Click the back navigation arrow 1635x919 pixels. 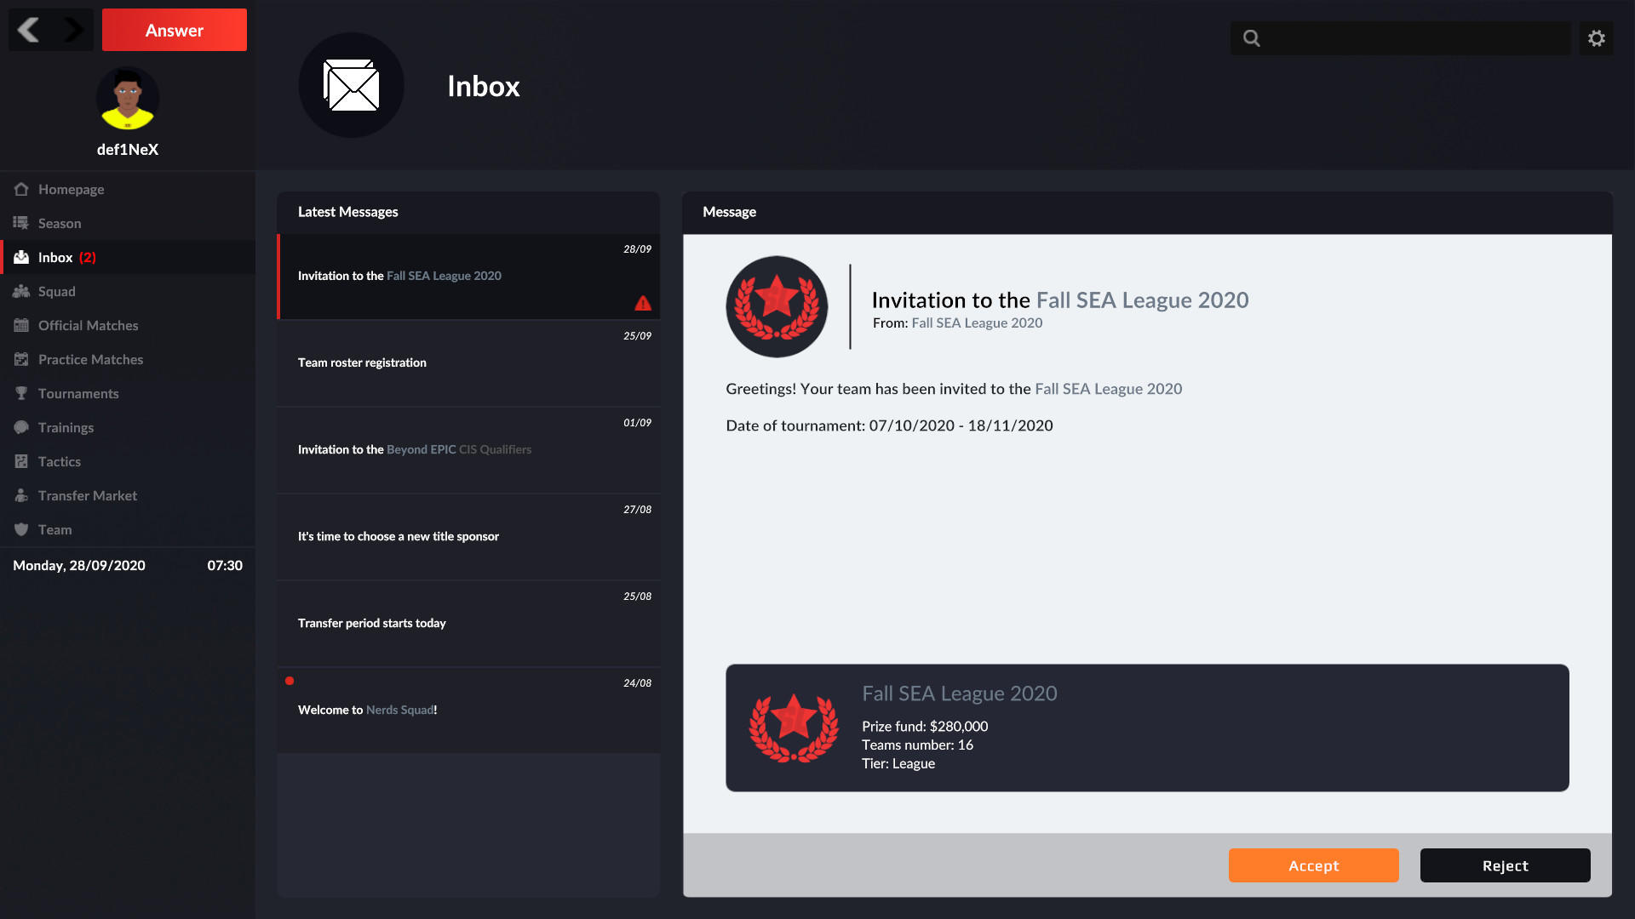click(x=28, y=29)
